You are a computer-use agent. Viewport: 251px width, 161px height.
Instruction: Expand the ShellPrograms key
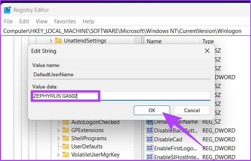tap(58, 138)
